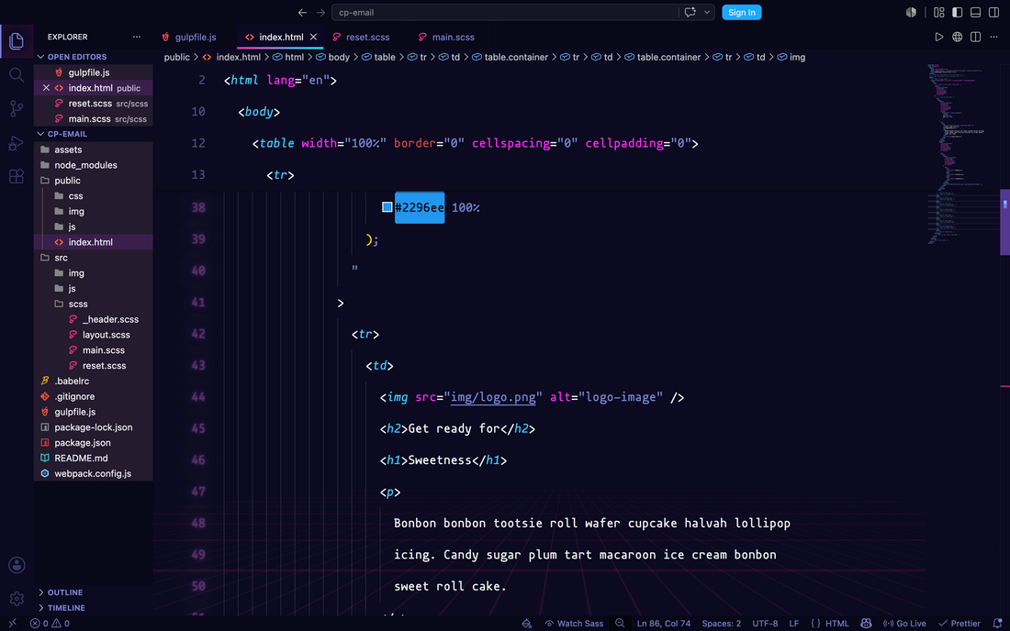Click Ln 86, Col 74 position
Viewport: 1010px width, 631px height.
664,624
